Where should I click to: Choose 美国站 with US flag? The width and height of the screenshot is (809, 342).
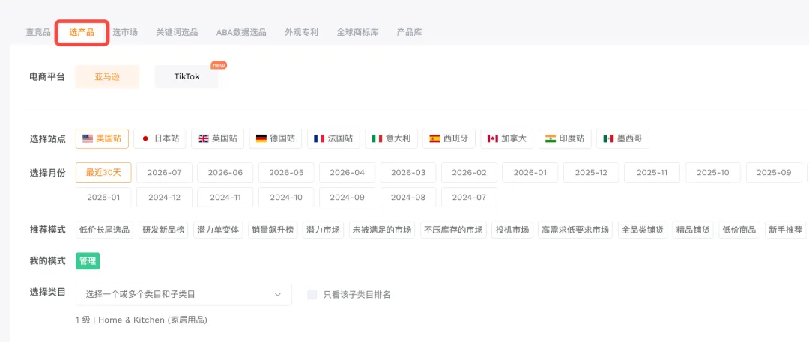click(x=102, y=138)
